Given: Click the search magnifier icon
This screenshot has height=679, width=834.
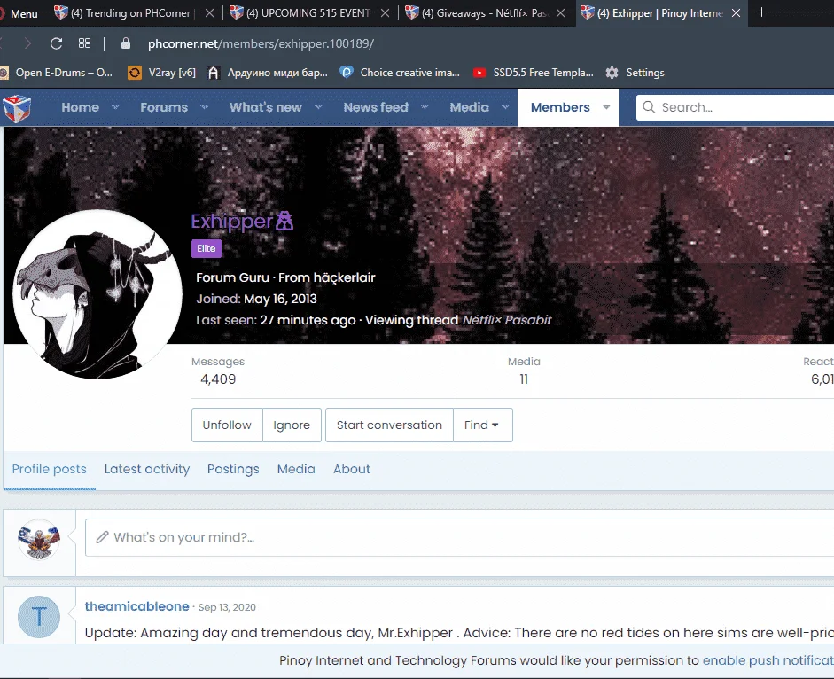Looking at the screenshot, I should (x=649, y=107).
